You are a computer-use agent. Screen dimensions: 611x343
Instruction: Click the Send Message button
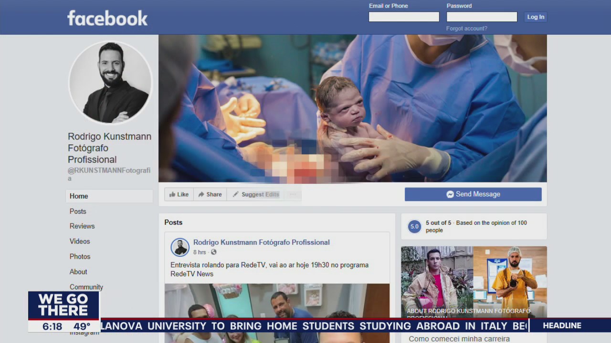[473, 194]
